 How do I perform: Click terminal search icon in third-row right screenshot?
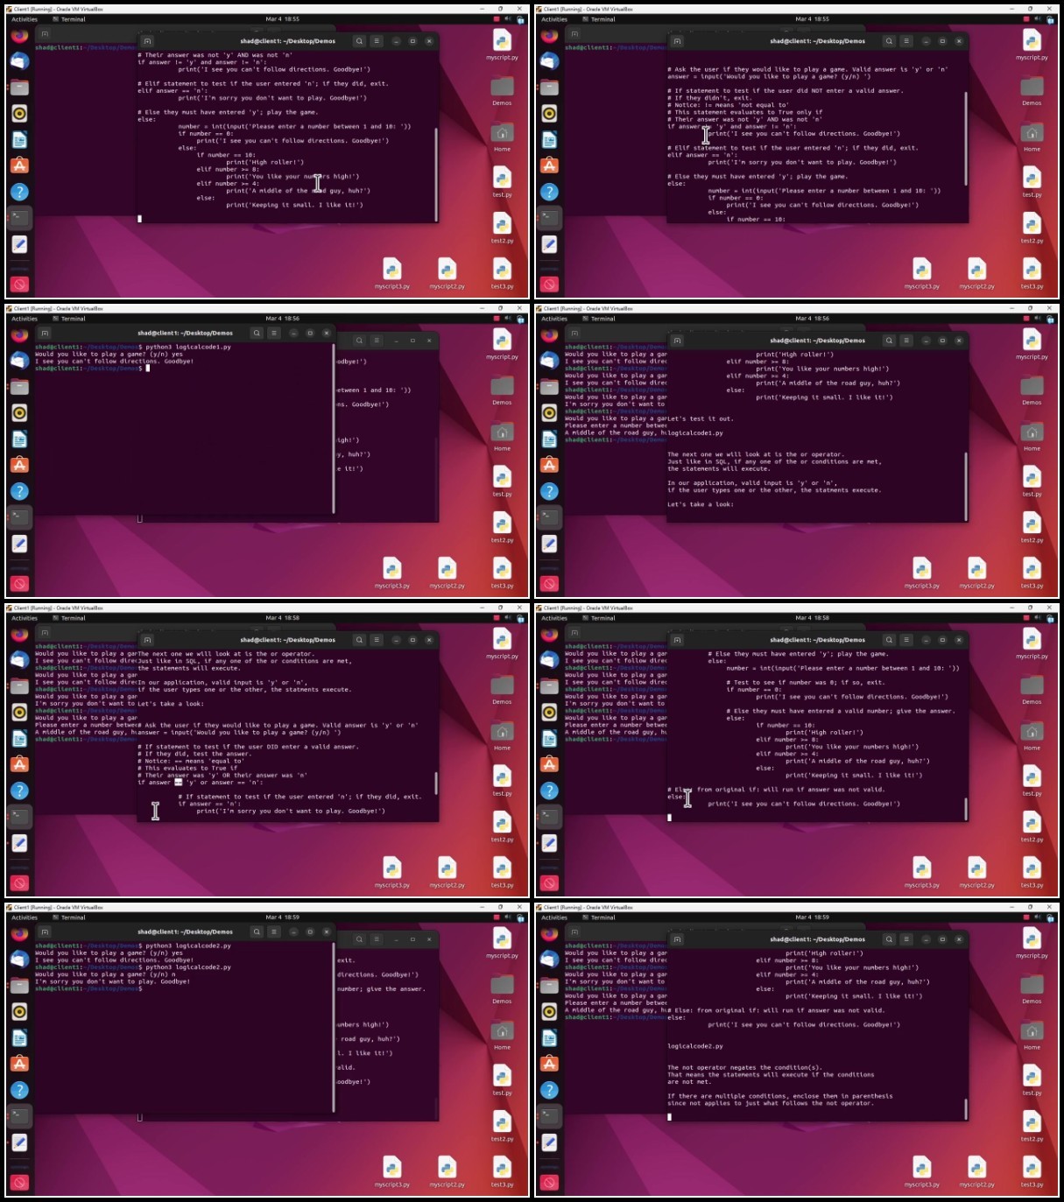[x=889, y=640]
